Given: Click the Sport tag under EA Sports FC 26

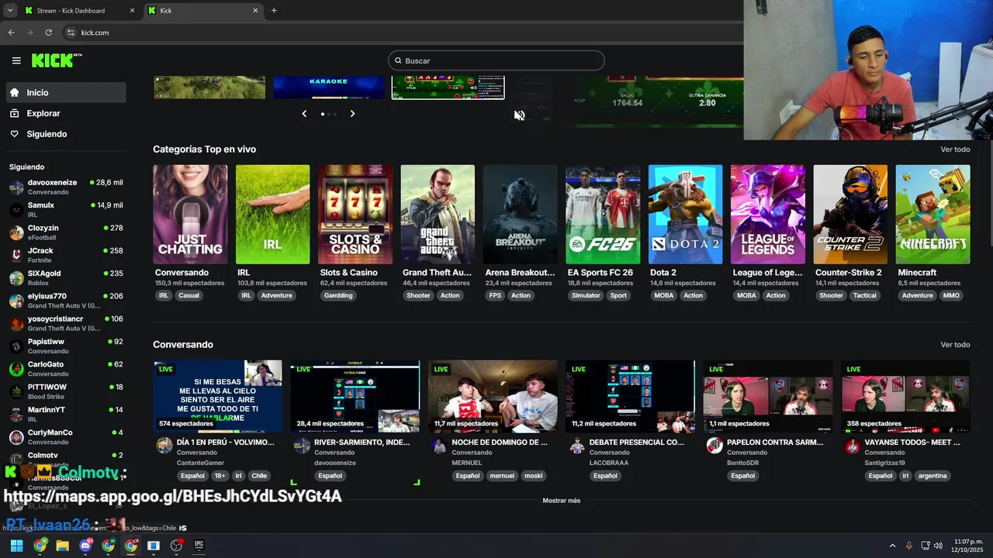Looking at the screenshot, I should (x=618, y=295).
